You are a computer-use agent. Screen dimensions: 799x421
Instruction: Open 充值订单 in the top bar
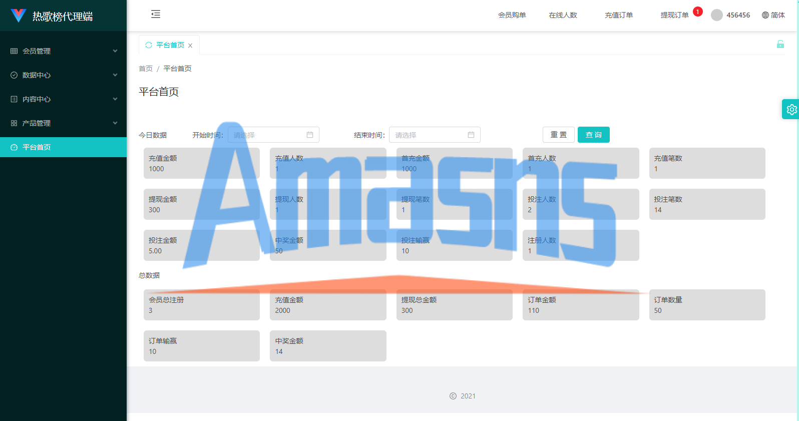(x=619, y=15)
